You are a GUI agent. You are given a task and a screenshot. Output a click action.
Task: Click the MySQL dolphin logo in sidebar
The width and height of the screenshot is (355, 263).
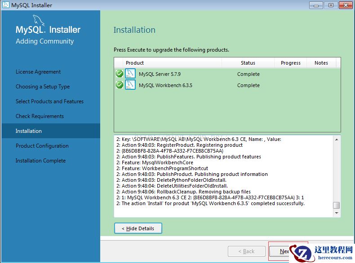(39, 20)
